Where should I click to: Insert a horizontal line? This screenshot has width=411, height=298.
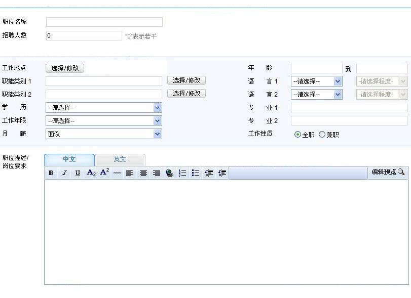[117, 173]
